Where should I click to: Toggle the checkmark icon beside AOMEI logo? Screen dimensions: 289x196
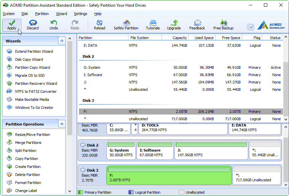tap(251, 27)
